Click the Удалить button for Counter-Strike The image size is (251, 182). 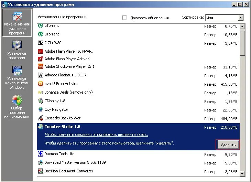(228, 145)
